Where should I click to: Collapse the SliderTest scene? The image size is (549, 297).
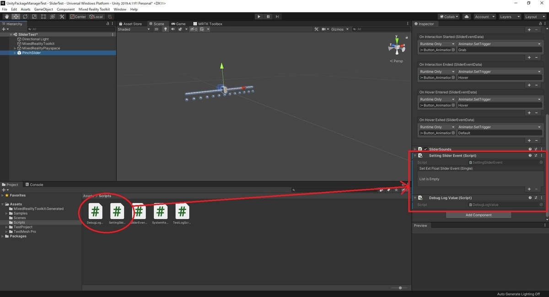(x=11, y=35)
